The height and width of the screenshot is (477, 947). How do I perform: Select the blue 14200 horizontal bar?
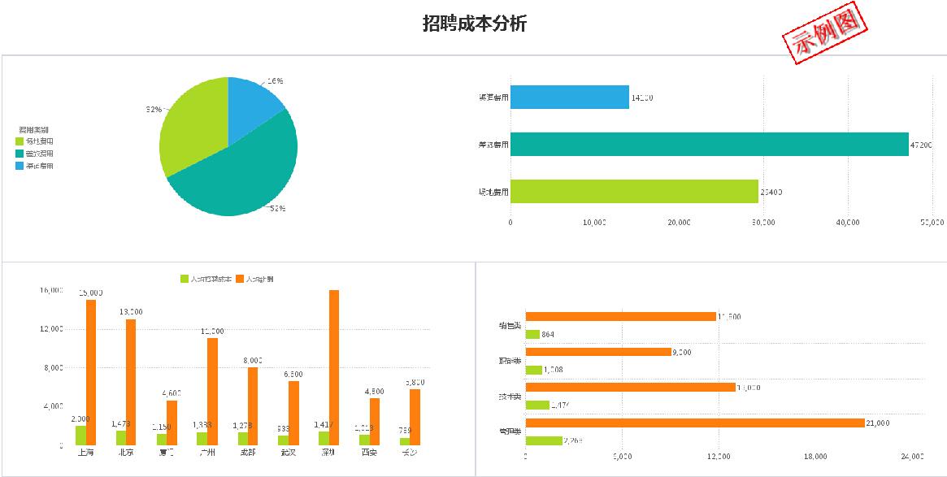point(570,98)
